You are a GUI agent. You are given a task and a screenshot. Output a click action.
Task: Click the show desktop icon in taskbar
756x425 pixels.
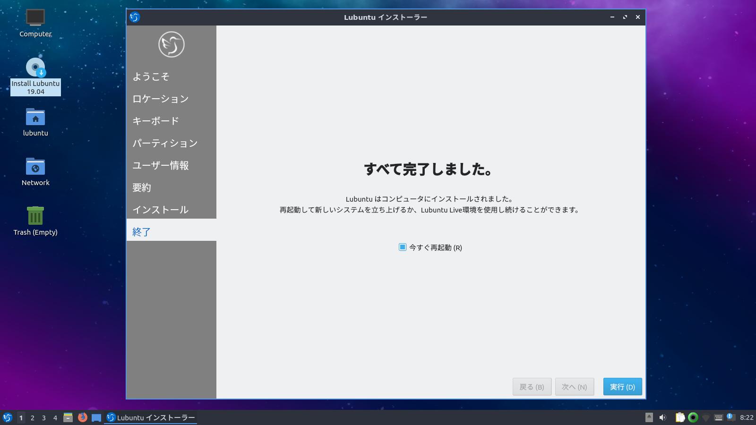point(96,417)
